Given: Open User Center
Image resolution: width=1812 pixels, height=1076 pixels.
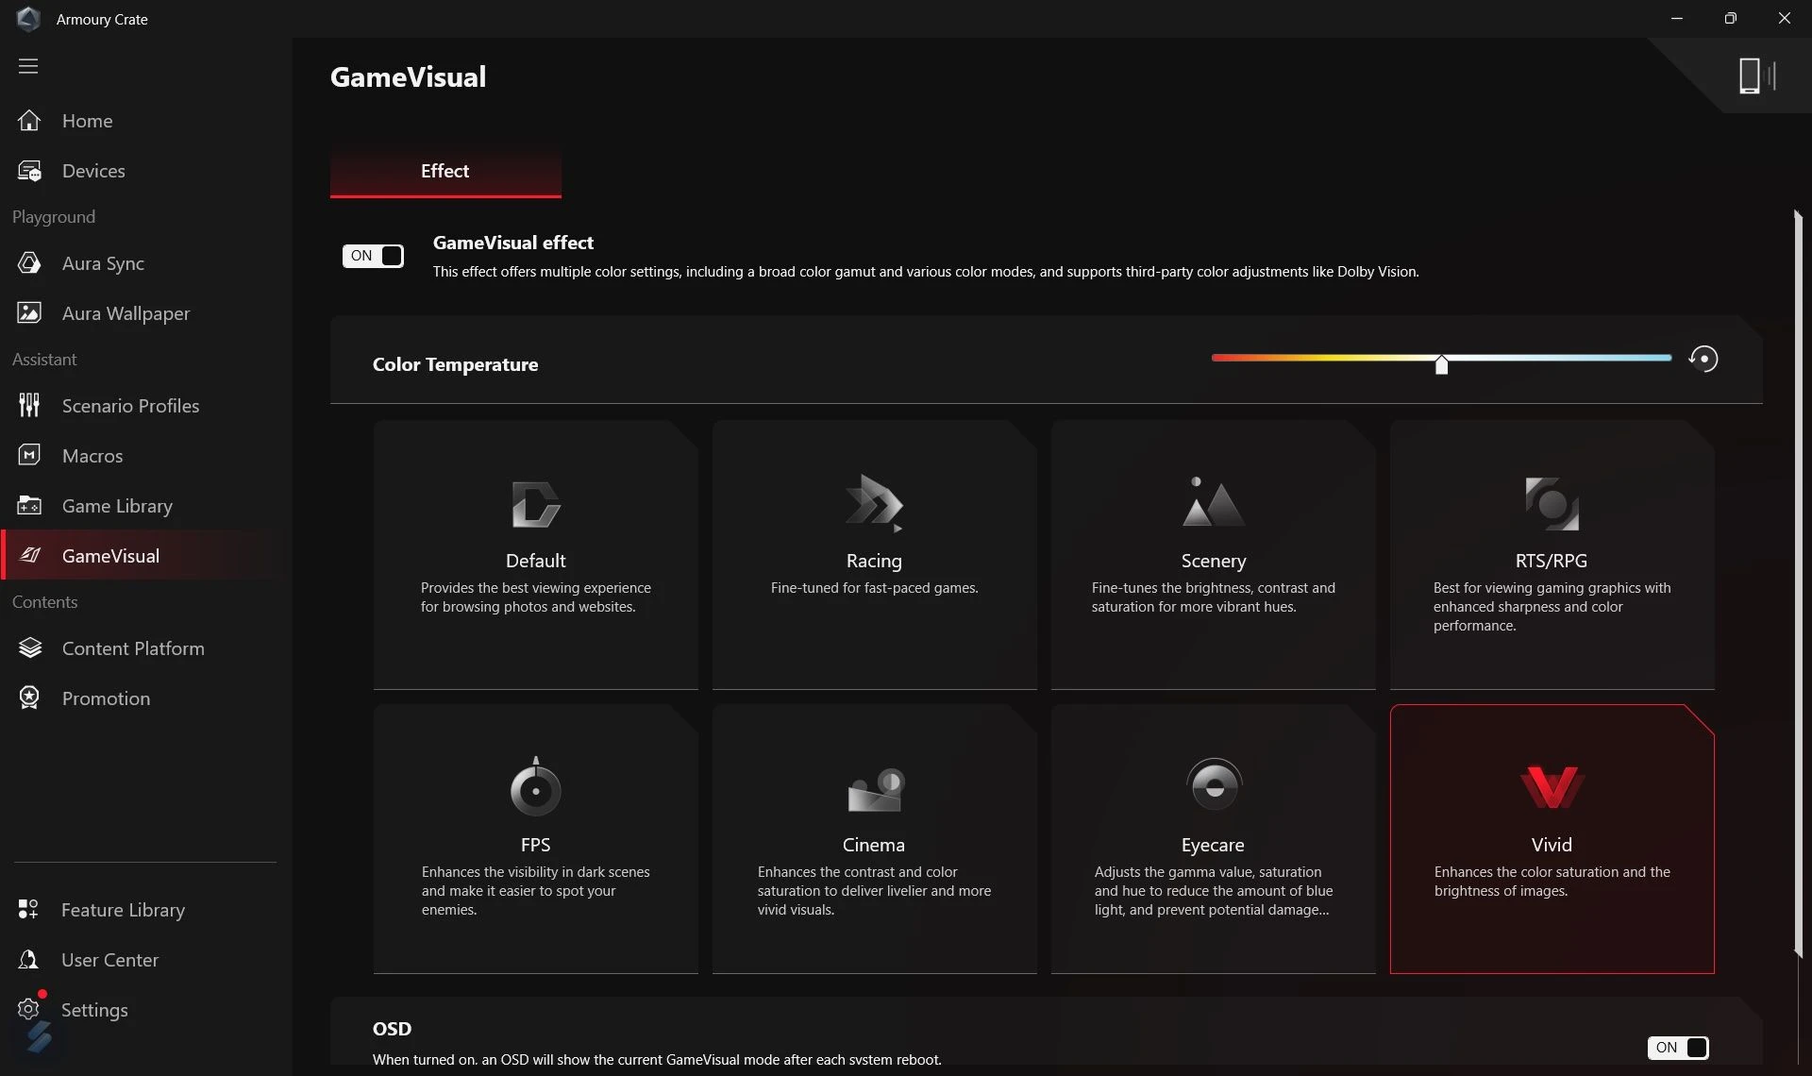Looking at the screenshot, I should [146, 960].
